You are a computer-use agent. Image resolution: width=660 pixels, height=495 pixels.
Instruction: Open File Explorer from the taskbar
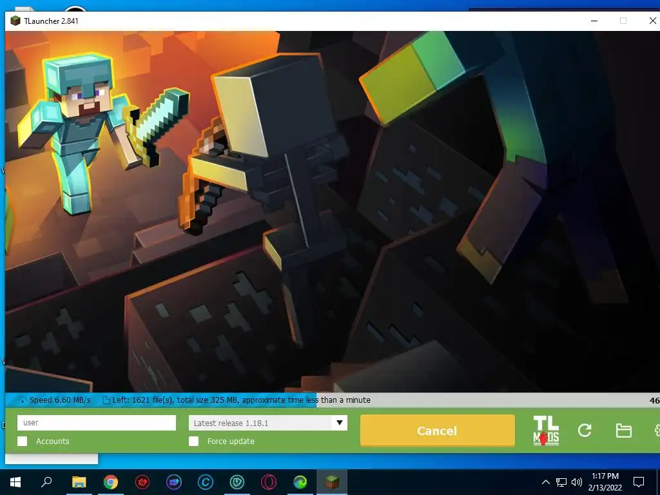(79, 482)
